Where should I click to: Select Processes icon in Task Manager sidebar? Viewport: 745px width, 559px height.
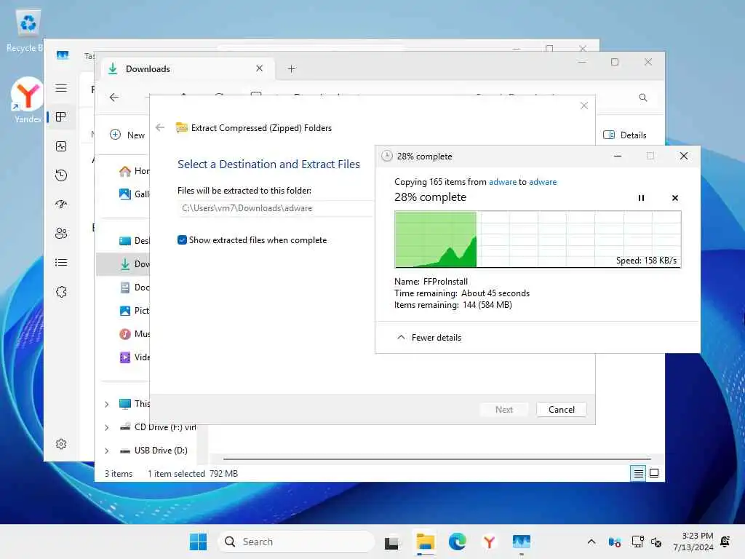(61, 117)
